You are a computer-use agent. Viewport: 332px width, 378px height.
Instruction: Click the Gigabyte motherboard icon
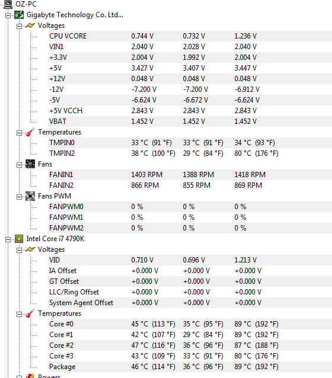pos(19,15)
